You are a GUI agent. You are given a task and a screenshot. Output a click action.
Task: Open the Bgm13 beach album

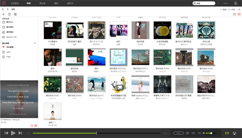pos(97,84)
